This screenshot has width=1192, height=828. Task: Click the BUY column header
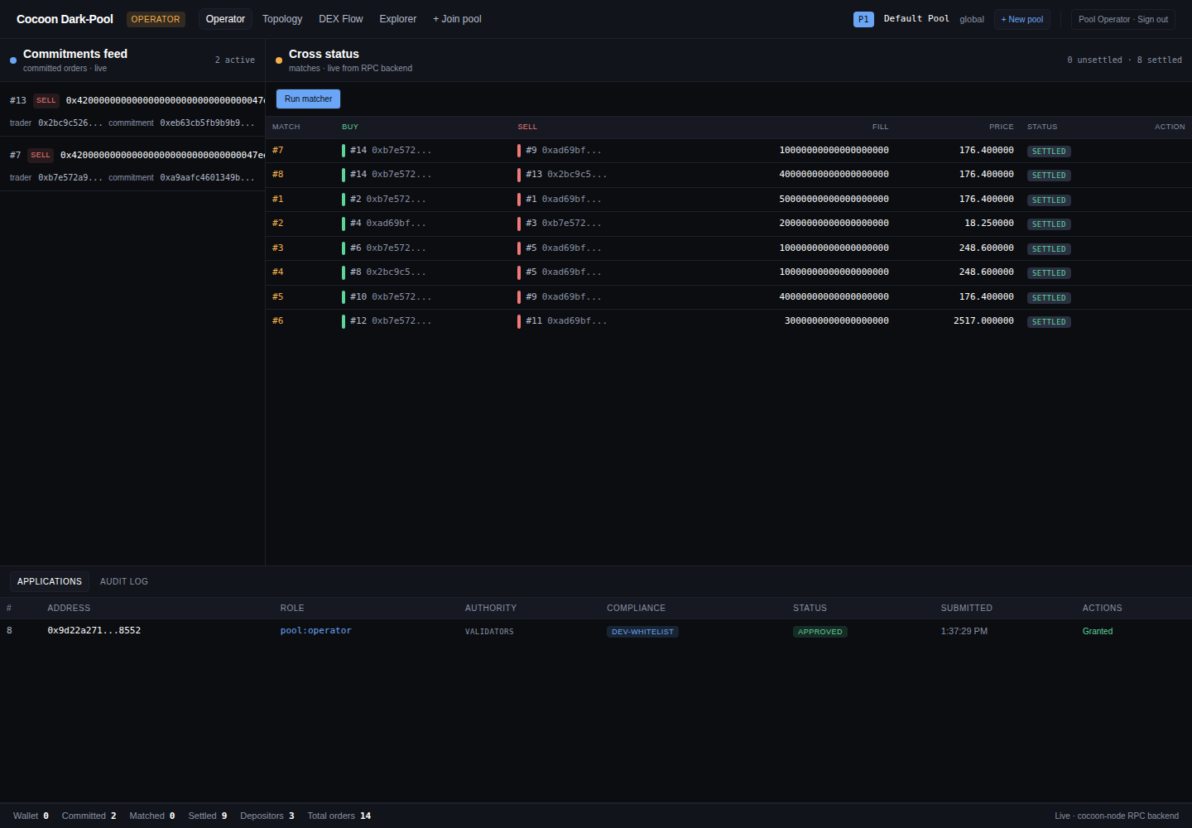(350, 127)
